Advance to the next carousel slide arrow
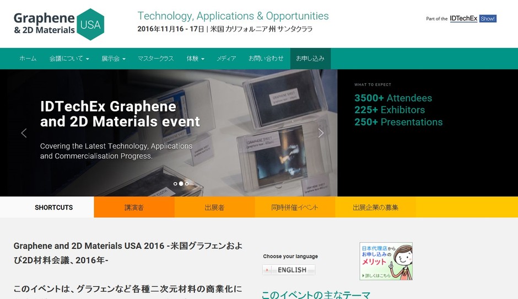 321,133
